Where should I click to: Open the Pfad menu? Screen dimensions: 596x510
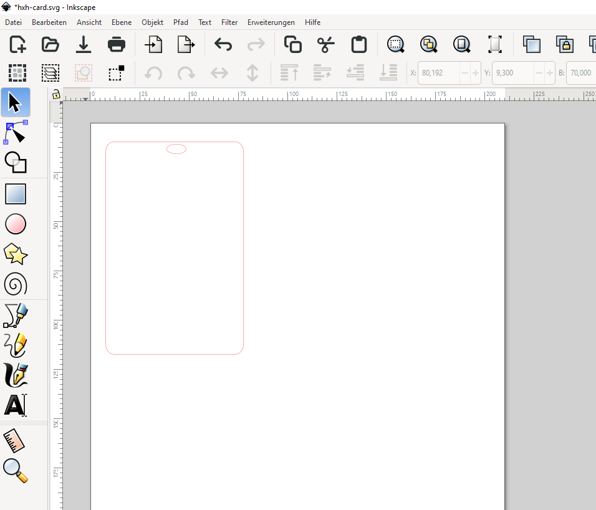point(181,22)
